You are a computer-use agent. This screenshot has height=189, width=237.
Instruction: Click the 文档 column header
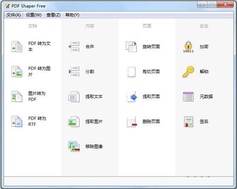tap(33, 26)
